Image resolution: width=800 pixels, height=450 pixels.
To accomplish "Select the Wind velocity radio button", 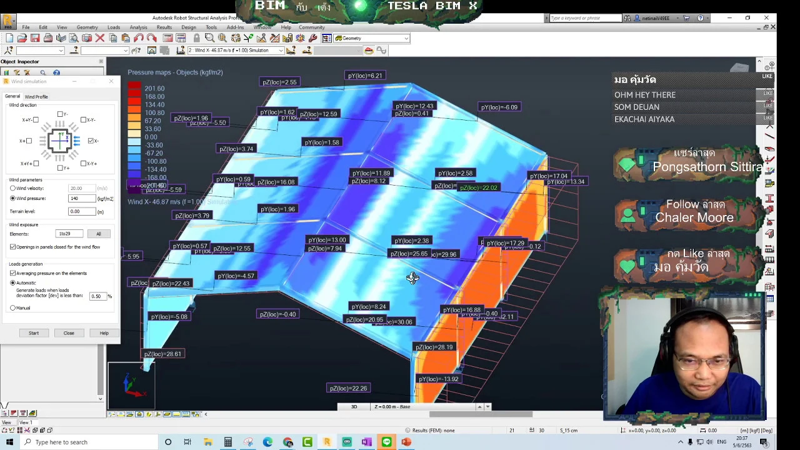I will (12, 188).
